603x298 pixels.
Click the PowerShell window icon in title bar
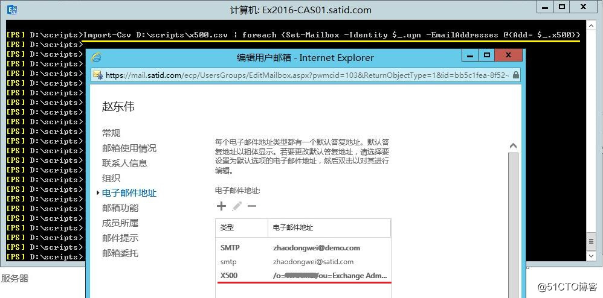(11, 9)
